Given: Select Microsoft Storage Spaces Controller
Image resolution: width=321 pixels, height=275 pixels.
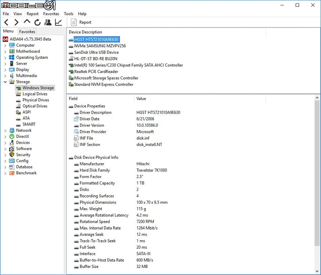Looking at the screenshot, I should pyautogui.click(x=106, y=78).
